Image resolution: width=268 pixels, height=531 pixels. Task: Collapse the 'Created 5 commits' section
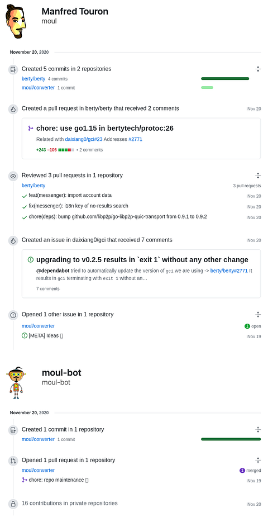coord(258,69)
